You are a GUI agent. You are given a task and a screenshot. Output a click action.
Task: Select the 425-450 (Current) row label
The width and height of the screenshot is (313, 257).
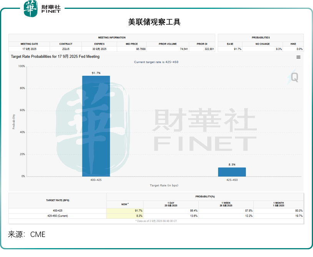(58, 216)
